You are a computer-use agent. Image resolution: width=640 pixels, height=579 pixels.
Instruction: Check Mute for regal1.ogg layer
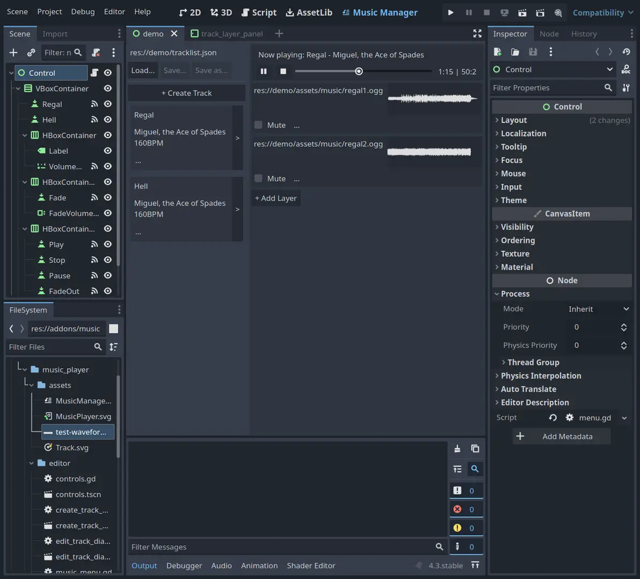pyautogui.click(x=258, y=125)
